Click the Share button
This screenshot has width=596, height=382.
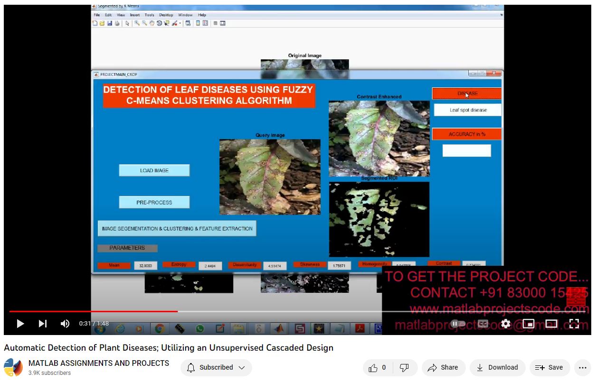[443, 367]
